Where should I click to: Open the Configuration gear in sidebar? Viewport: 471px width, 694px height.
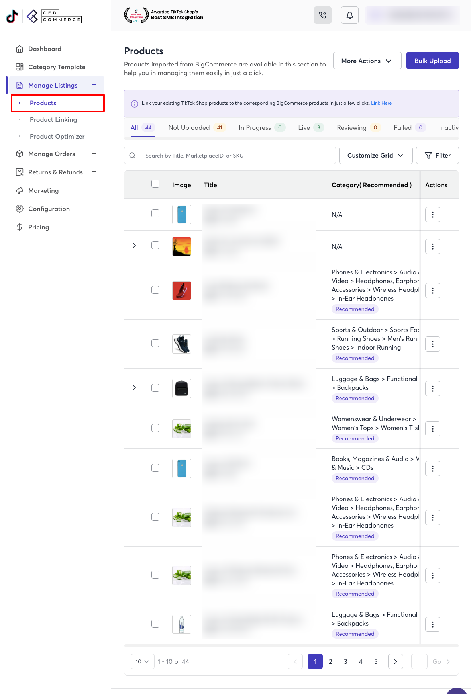(x=20, y=209)
